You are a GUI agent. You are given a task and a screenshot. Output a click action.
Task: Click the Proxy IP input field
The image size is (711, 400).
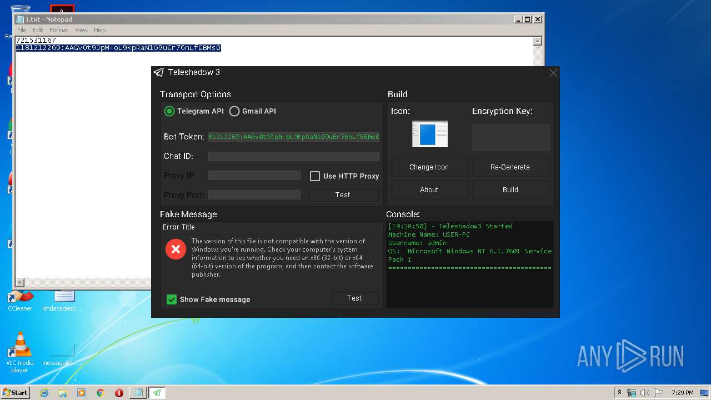coord(254,176)
